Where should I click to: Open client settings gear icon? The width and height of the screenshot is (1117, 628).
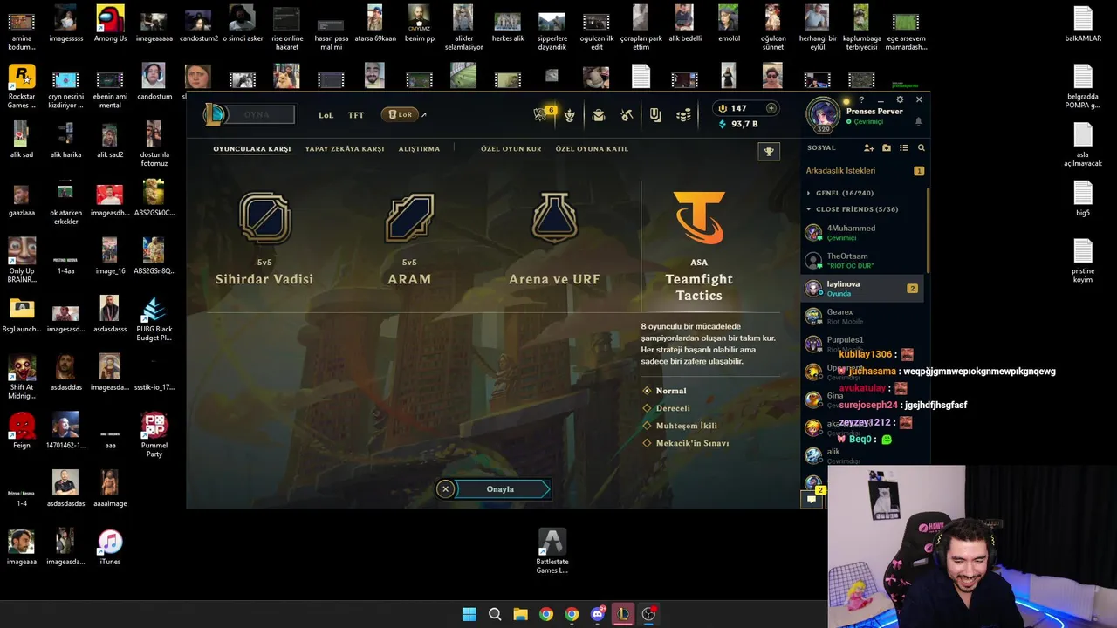[x=900, y=100]
